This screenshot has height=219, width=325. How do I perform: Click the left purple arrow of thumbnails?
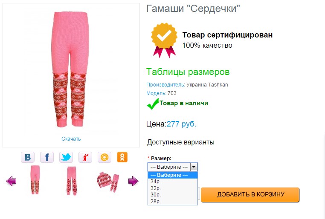tap(11, 181)
